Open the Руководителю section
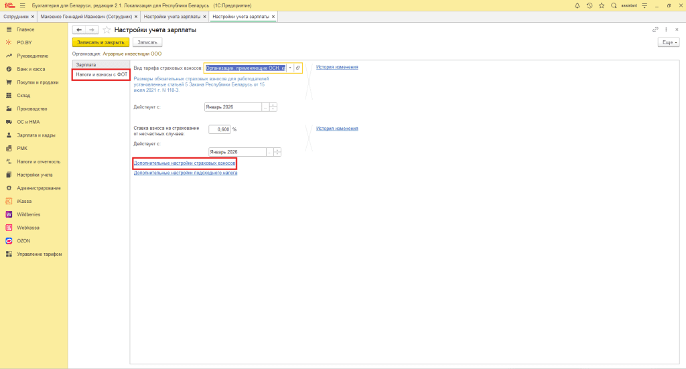The image size is (686, 369). (x=33, y=56)
